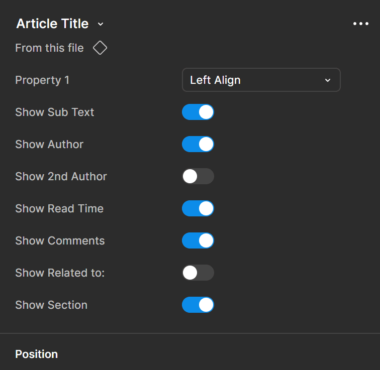Disable the Show Section toggle
This screenshot has height=370, width=380.
(198, 305)
